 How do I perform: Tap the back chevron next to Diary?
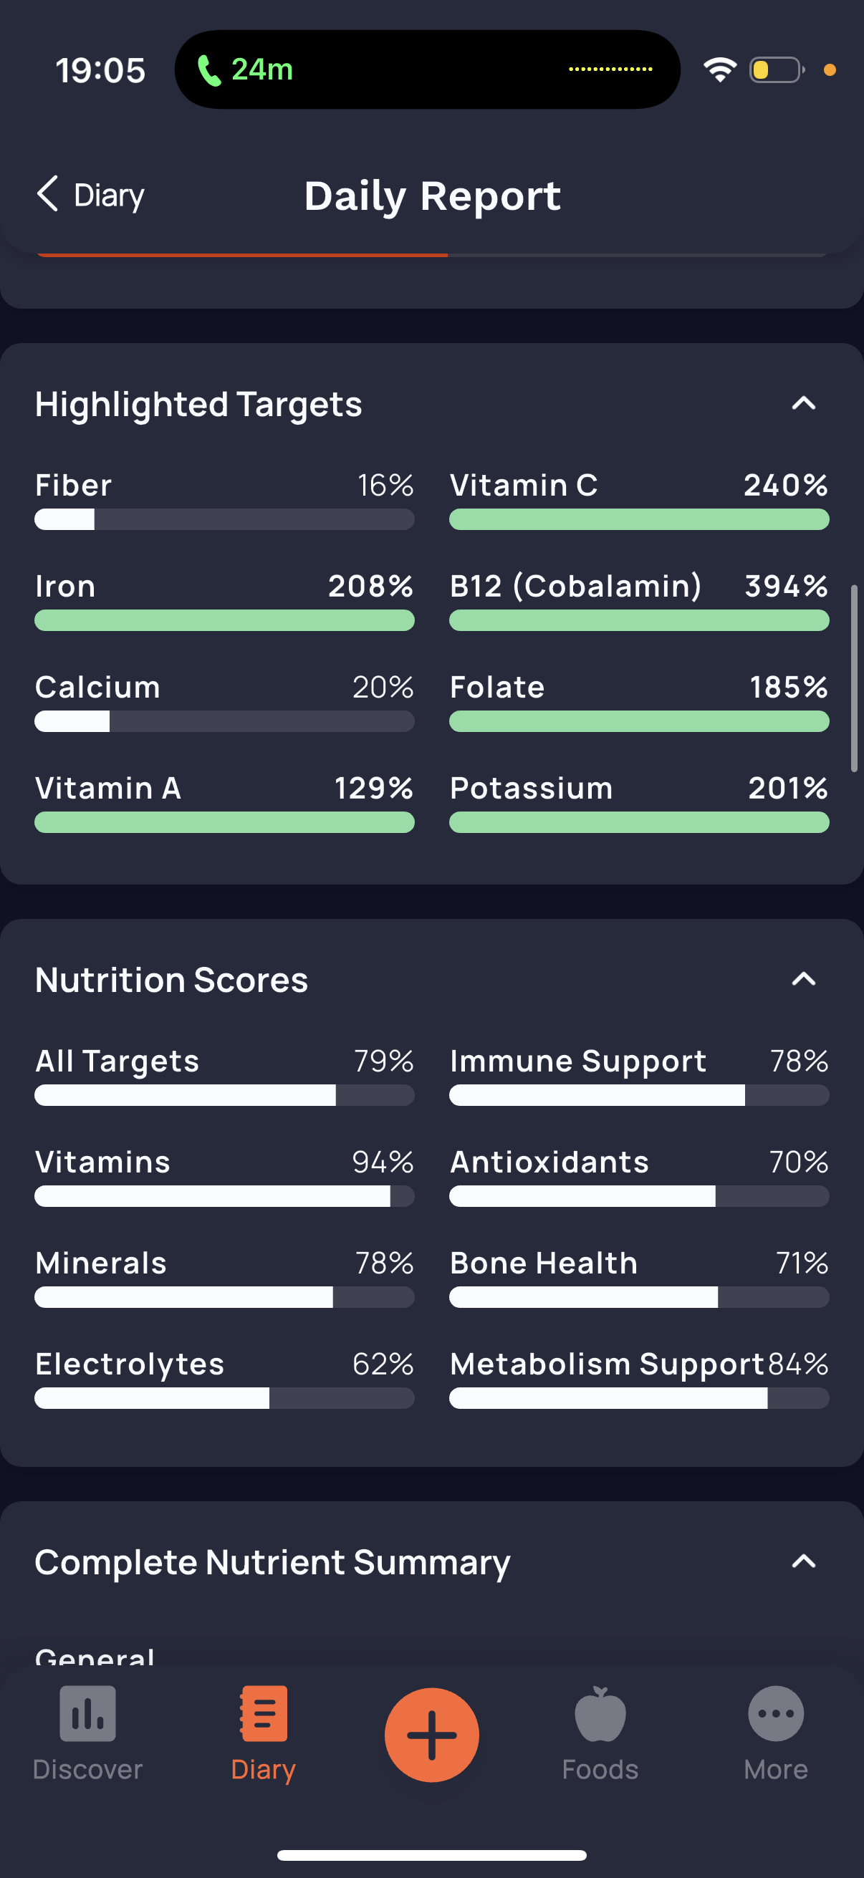tap(47, 194)
